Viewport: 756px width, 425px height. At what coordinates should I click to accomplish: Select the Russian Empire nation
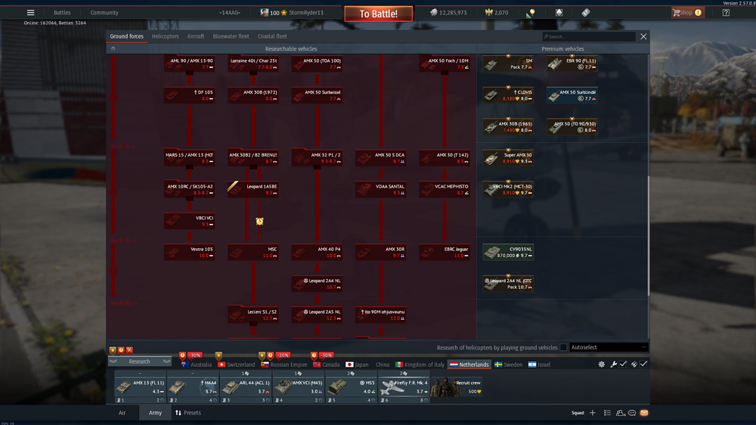[284, 365]
